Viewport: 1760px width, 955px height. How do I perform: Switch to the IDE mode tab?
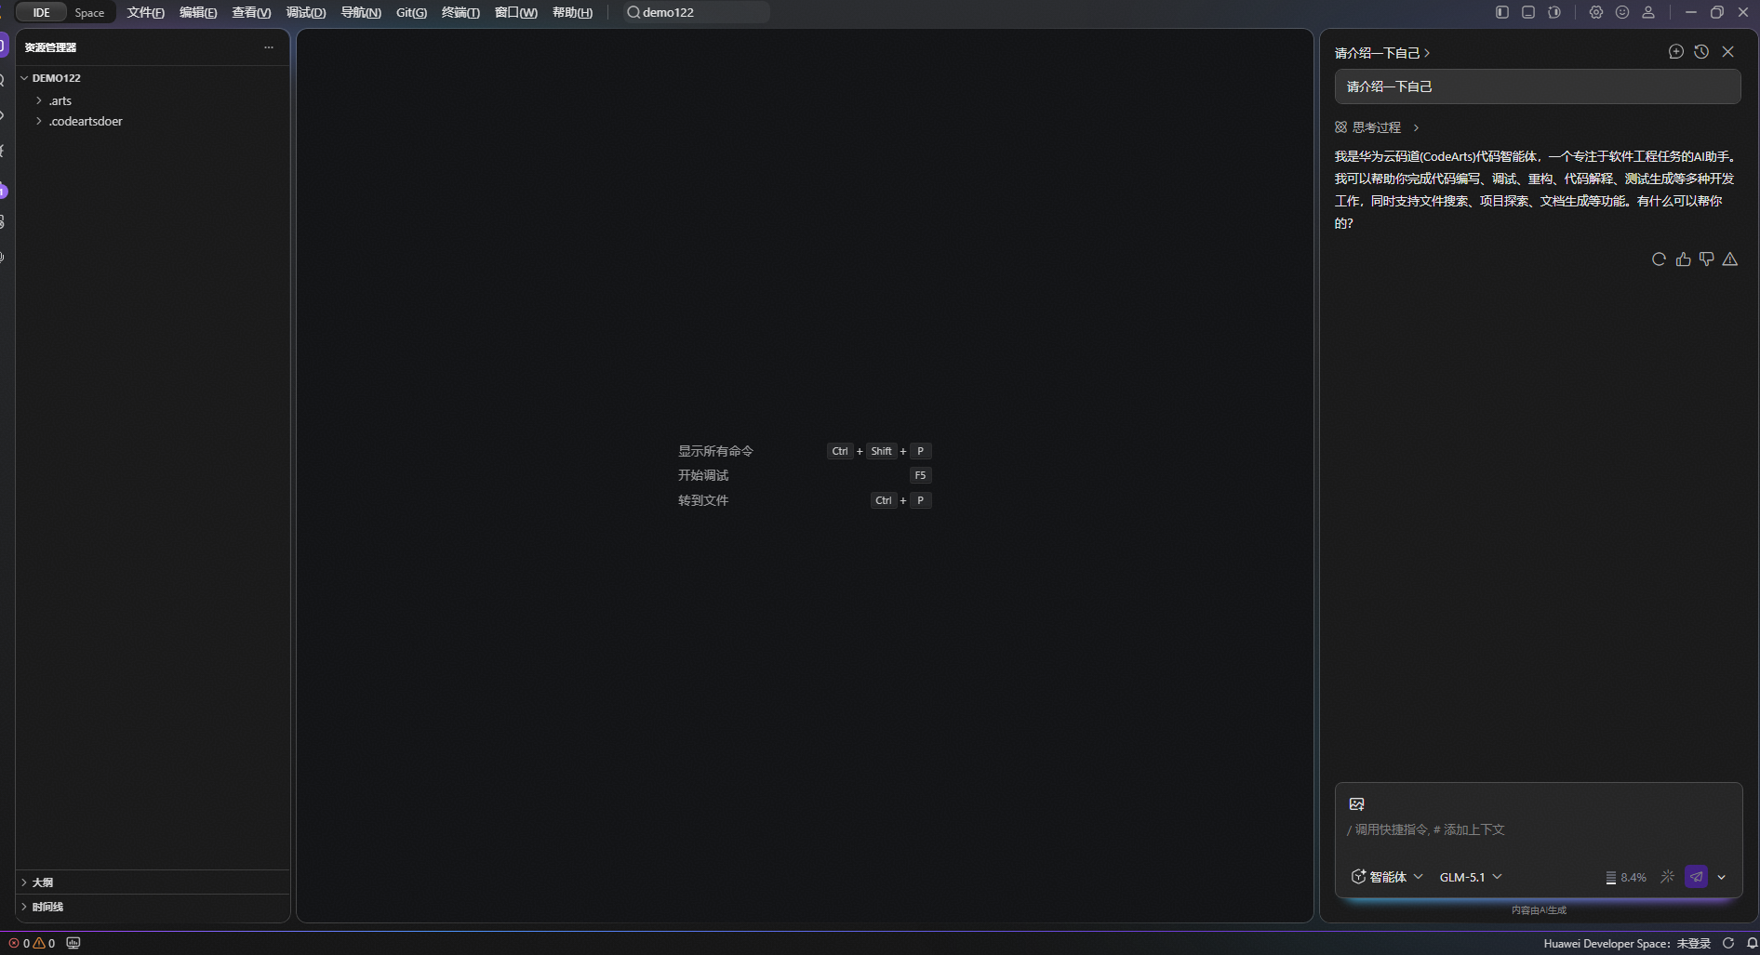click(41, 12)
